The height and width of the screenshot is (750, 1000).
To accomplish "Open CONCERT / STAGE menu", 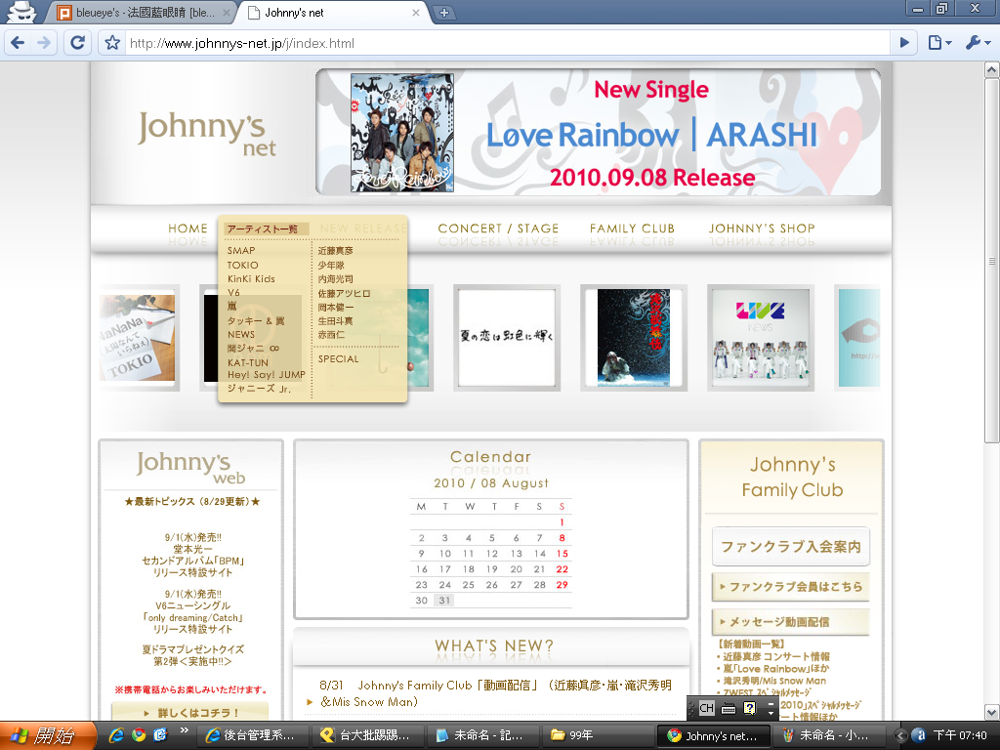I will coord(498,229).
